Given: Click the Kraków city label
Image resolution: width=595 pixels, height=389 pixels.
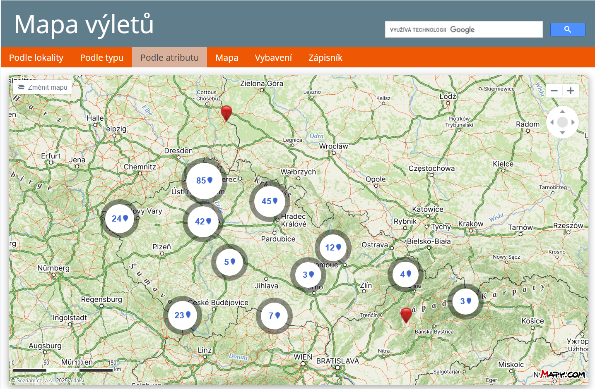Looking at the screenshot, I should pos(471,224).
